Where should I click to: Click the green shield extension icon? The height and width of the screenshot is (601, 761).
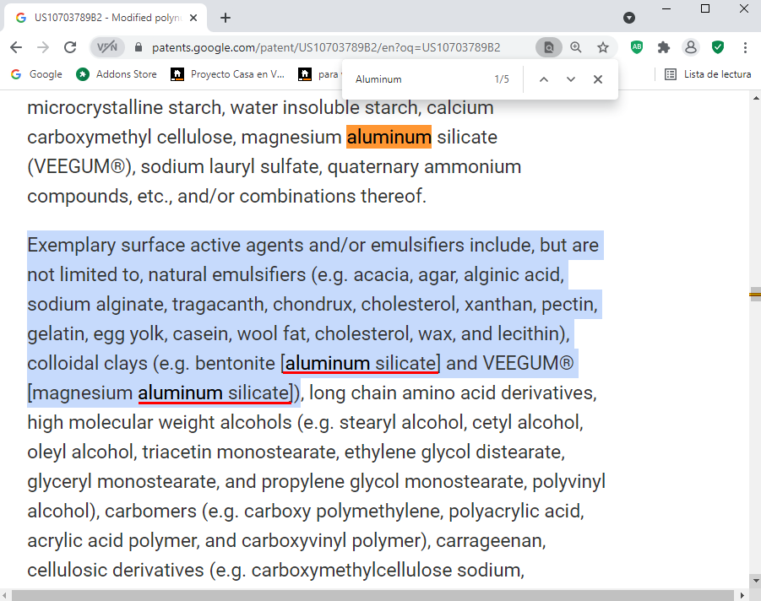pyautogui.click(x=718, y=47)
